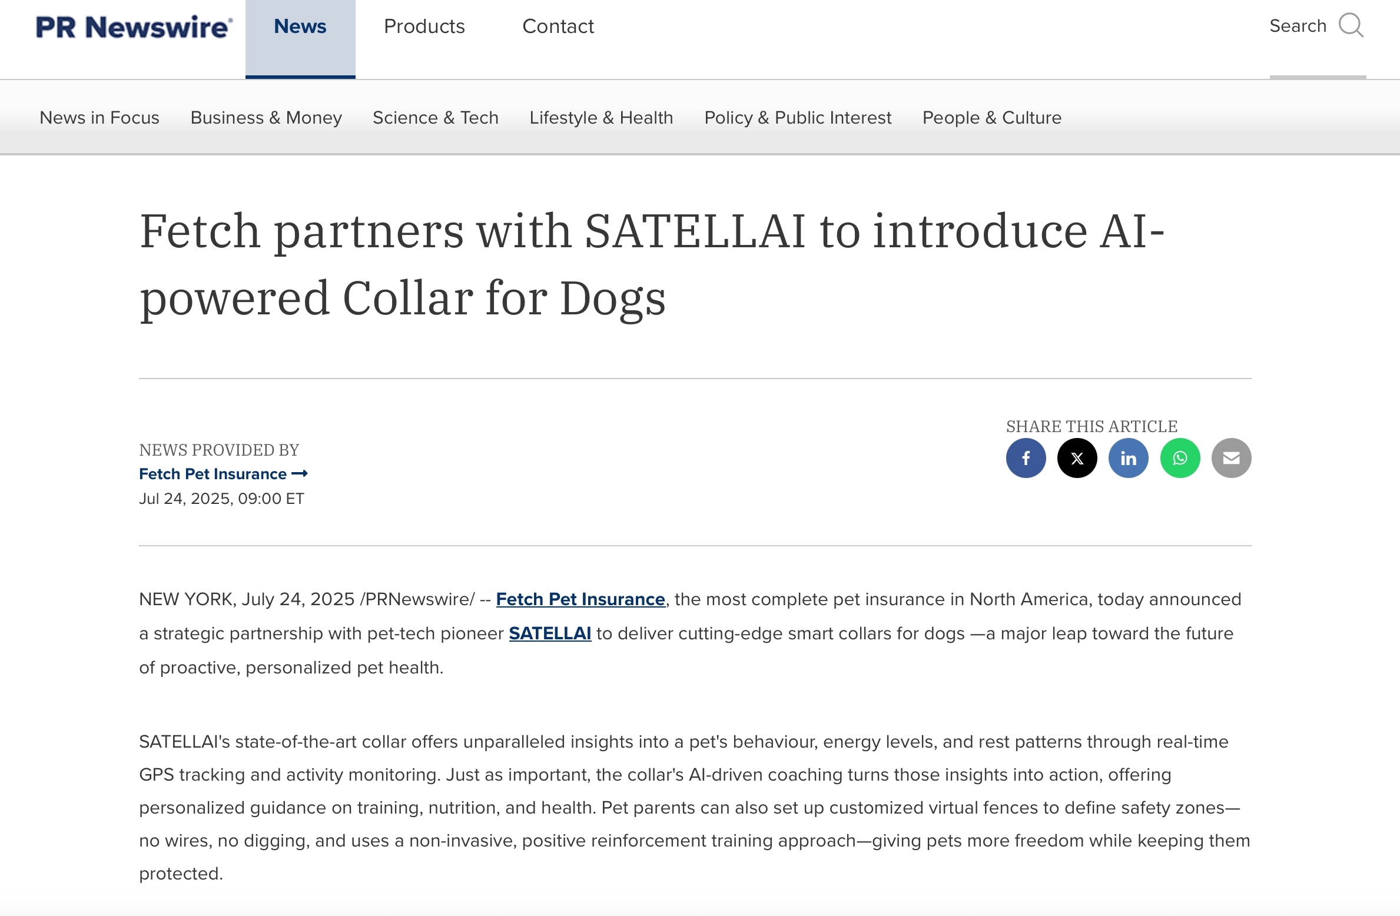1400x916 pixels.
Task: Click arrow beside Fetch Pet Insurance provider
Action: (300, 474)
